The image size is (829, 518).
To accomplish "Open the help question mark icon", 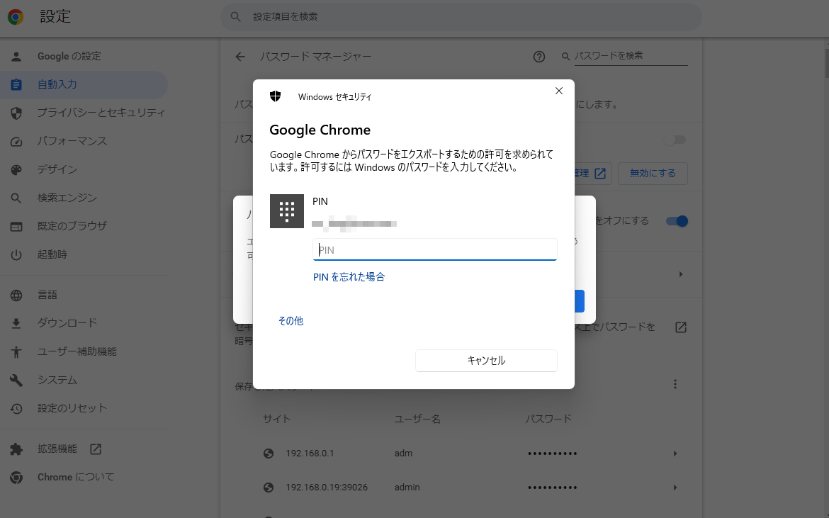I will coord(538,57).
